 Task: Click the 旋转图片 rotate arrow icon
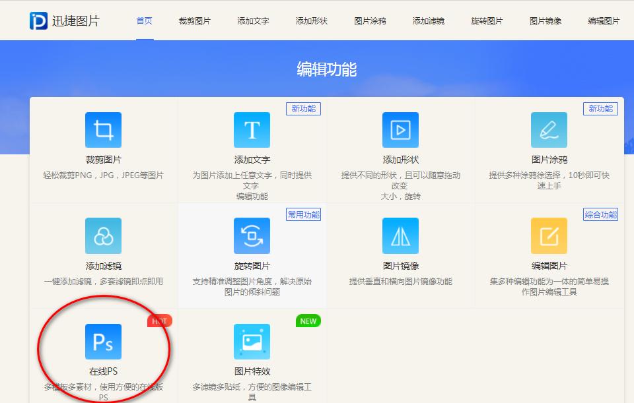252,235
